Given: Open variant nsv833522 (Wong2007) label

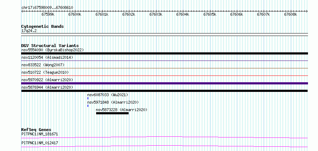Looking at the screenshot, I should point(43,65).
